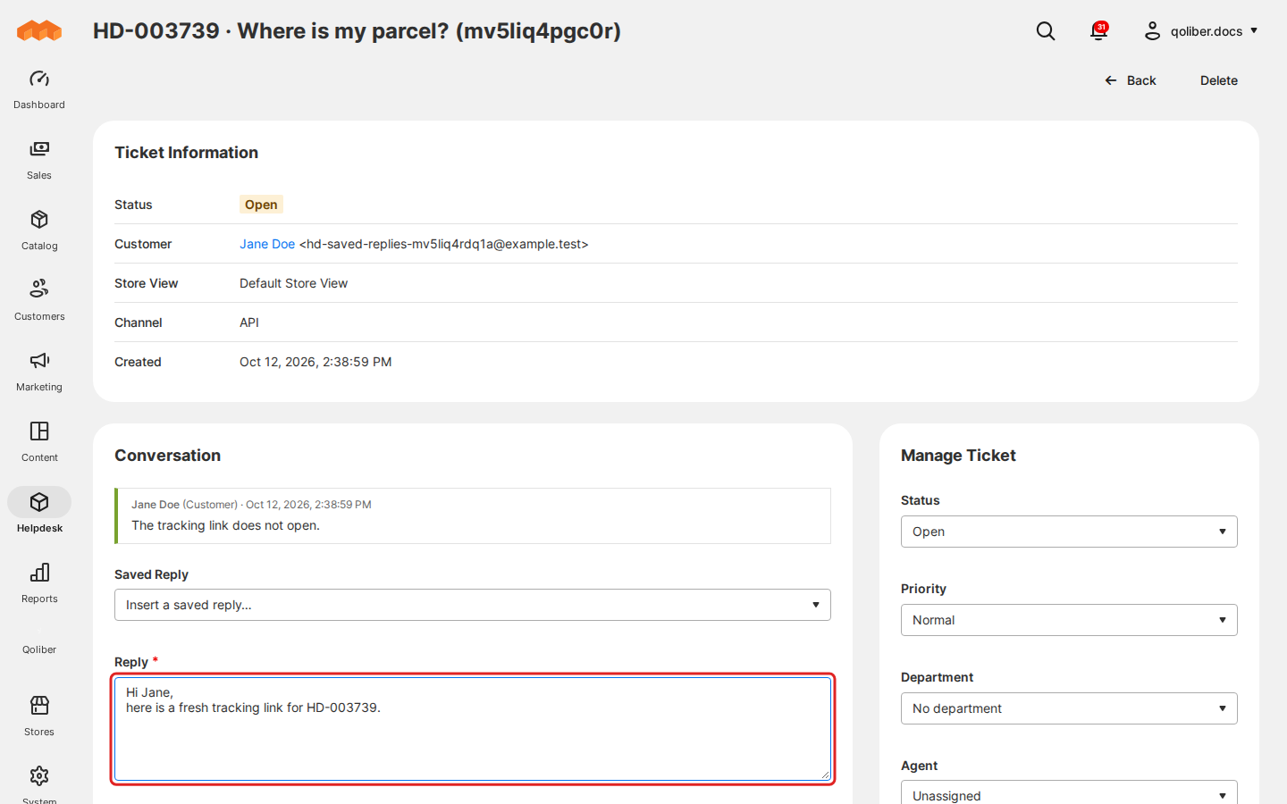Click the orange Magento-style logo
Image resolution: width=1287 pixels, height=804 pixels.
[39, 31]
